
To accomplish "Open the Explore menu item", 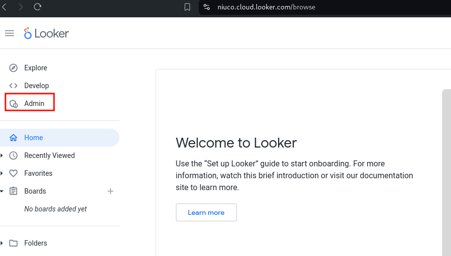I will [36, 68].
